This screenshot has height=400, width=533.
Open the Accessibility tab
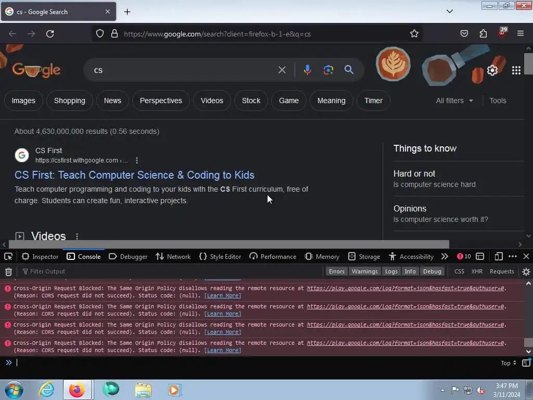[411, 256]
